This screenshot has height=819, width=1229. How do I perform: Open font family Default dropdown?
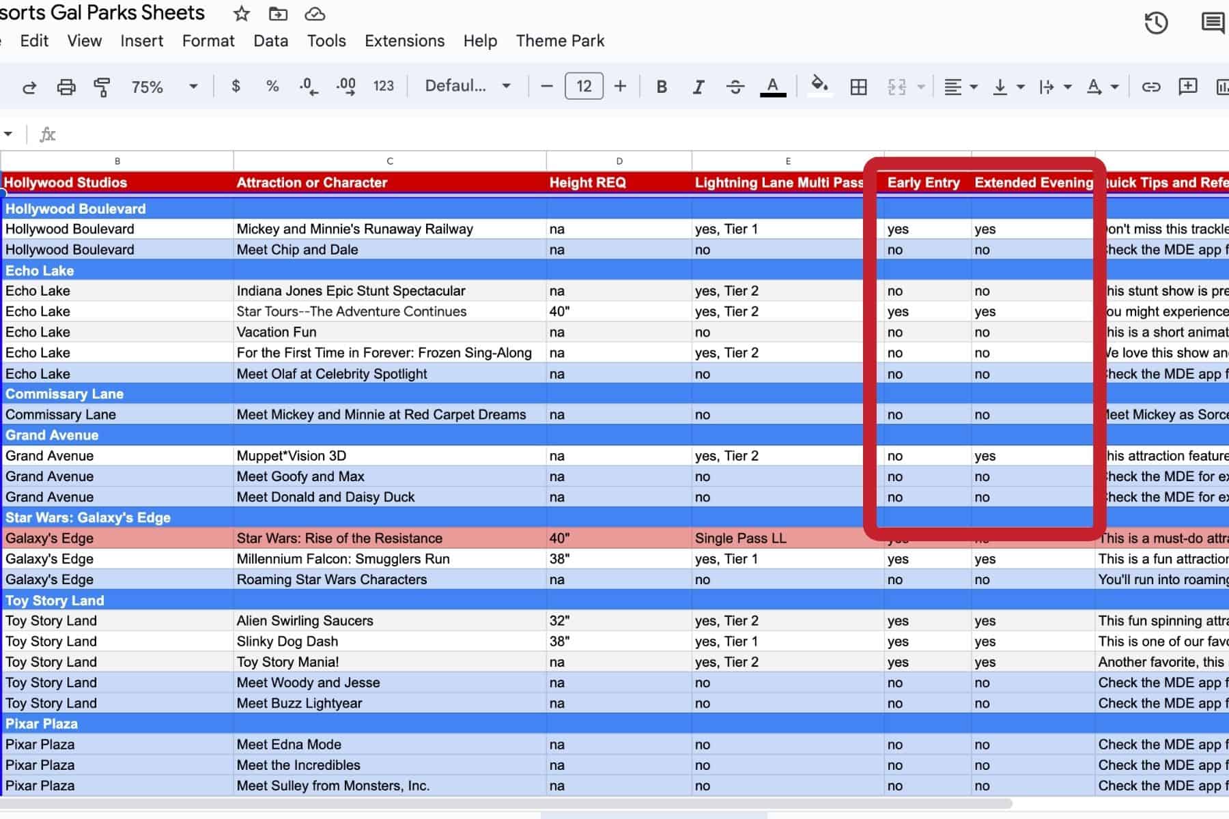pyautogui.click(x=468, y=86)
